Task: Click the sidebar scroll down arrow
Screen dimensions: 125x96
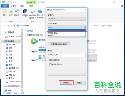Action: 22,91
